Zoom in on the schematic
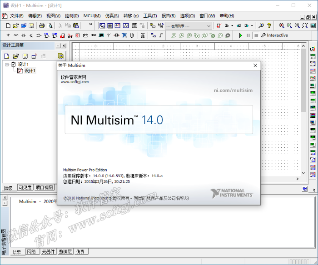Image resolution: width=318 pixels, height=265 pixels. (x=282, y=25)
